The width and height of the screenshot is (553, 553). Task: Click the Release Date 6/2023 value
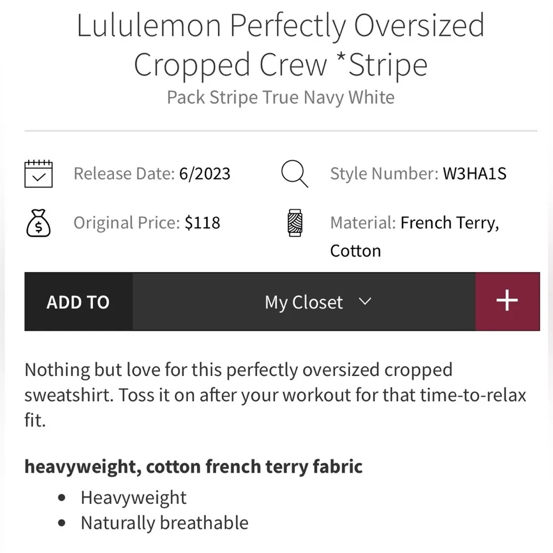[152, 173]
